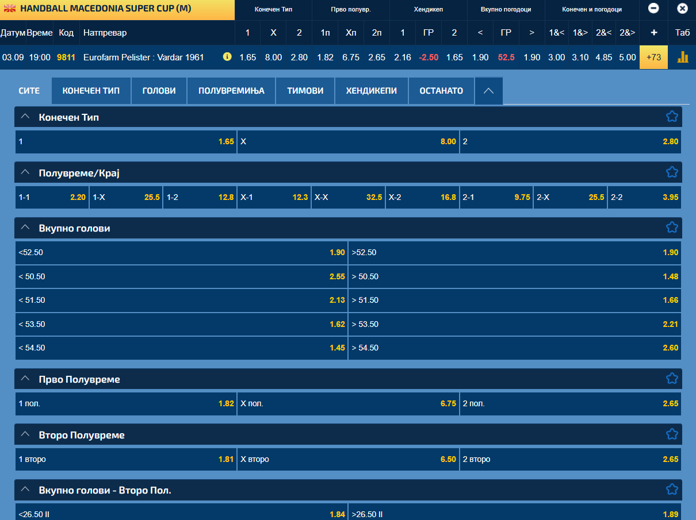This screenshot has height=520, width=696.
Task: Click match name Eurofarm Pelister : Vardar 1961
Action: coord(144,57)
